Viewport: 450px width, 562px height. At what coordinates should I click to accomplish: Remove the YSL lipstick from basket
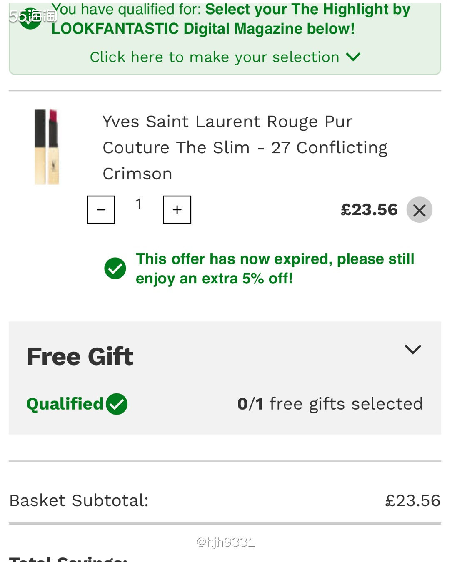pos(419,210)
